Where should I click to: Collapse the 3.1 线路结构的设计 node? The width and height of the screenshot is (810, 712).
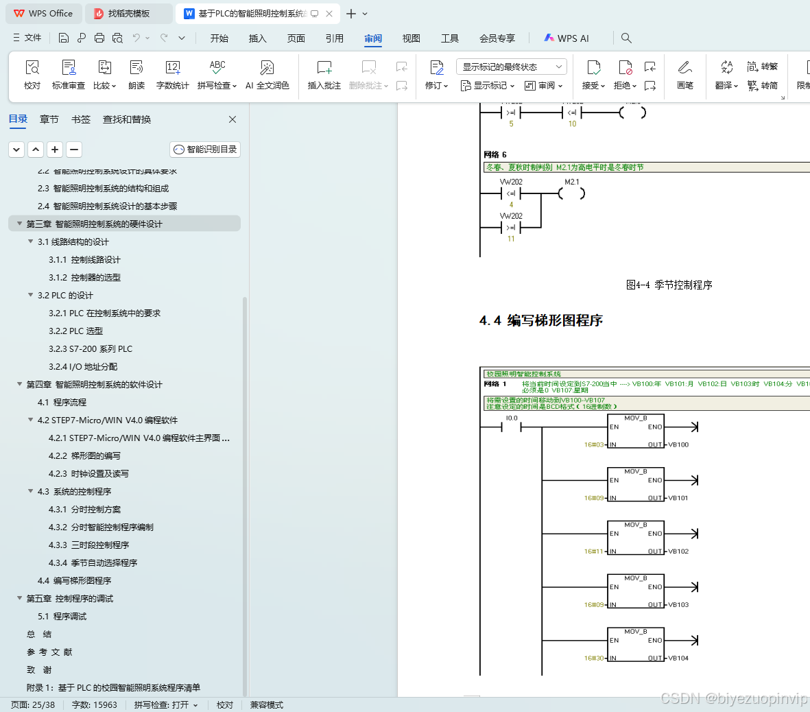click(x=30, y=241)
